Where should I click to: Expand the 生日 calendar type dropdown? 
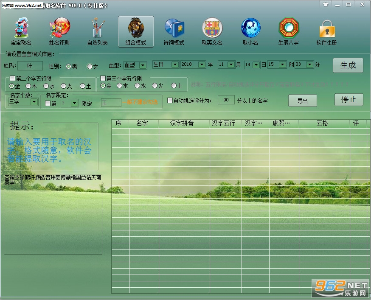[175, 64]
